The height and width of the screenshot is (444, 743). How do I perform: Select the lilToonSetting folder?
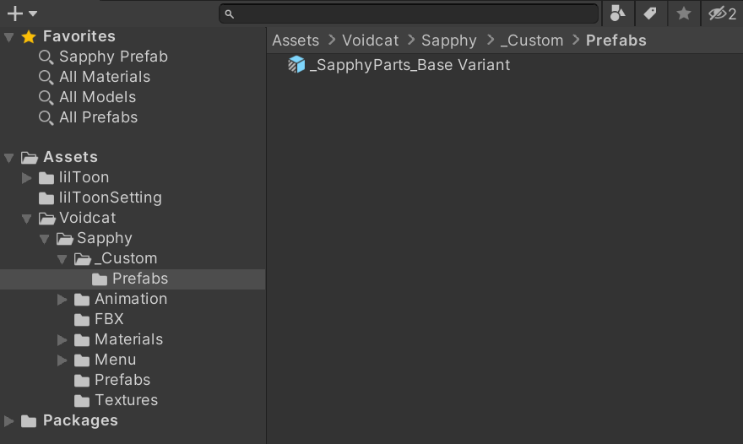[x=110, y=198]
